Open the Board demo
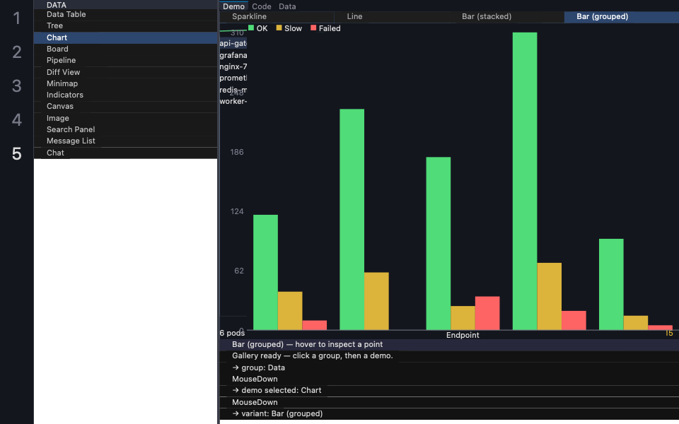Screen dimensions: 679x424 pos(125,49)
